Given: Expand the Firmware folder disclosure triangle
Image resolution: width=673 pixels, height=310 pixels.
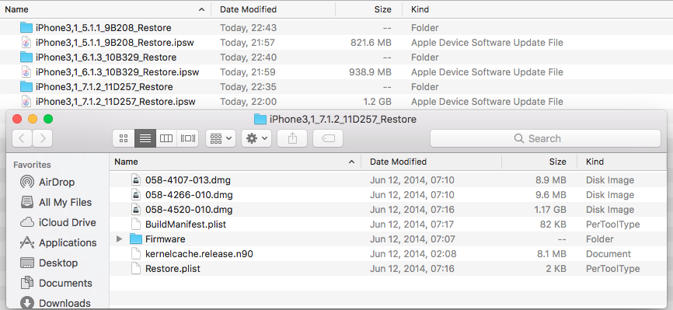Looking at the screenshot, I should pos(120,239).
